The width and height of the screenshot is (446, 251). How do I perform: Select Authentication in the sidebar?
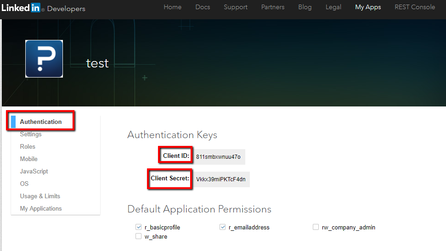click(x=41, y=122)
